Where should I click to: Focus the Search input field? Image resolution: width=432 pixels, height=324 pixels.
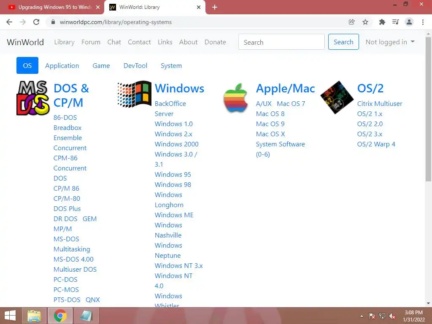281,42
